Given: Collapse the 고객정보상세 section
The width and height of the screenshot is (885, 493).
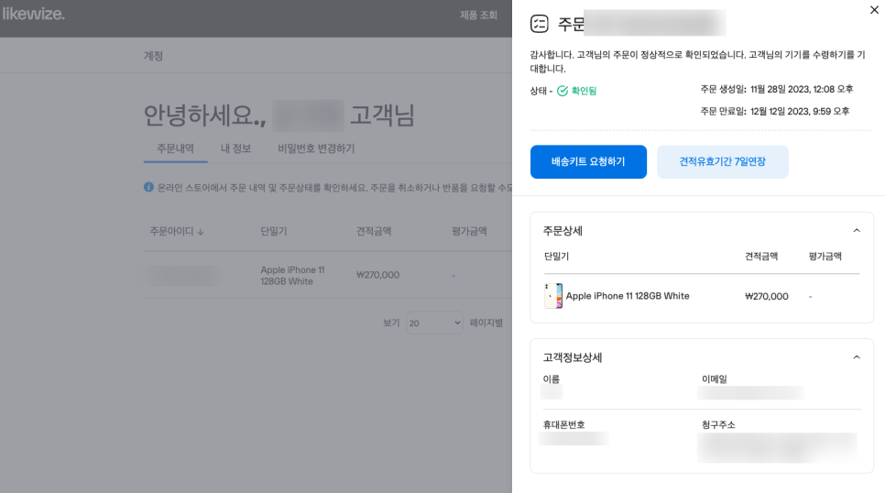Looking at the screenshot, I should click(857, 356).
